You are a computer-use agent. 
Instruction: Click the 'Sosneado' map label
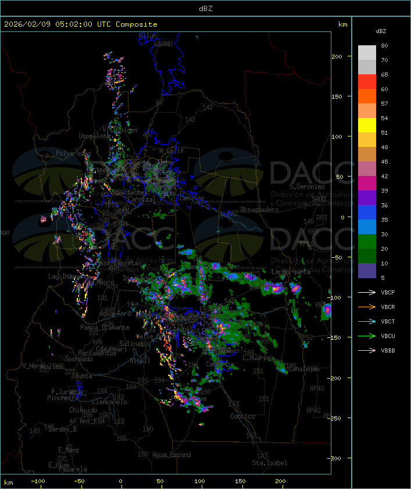tap(78, 359)
